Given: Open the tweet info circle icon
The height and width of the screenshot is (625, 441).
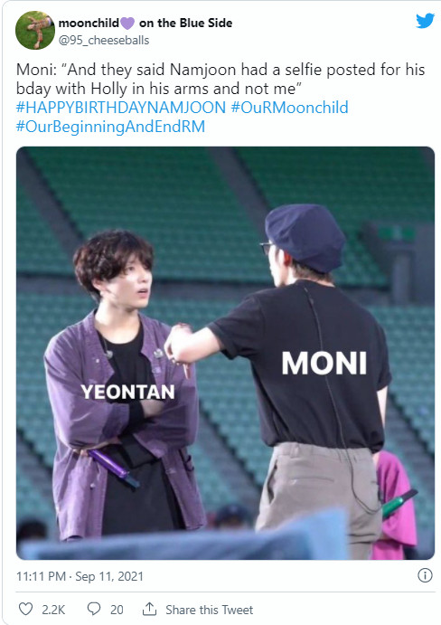Looking at the screenshot, I should coord(425,575).
